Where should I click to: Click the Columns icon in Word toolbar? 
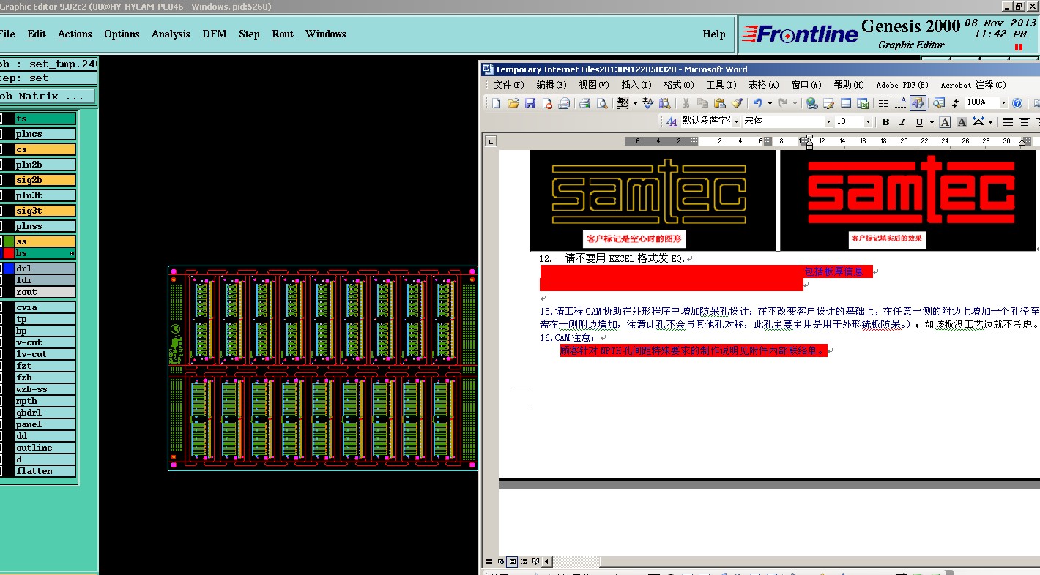click(883, 103)
